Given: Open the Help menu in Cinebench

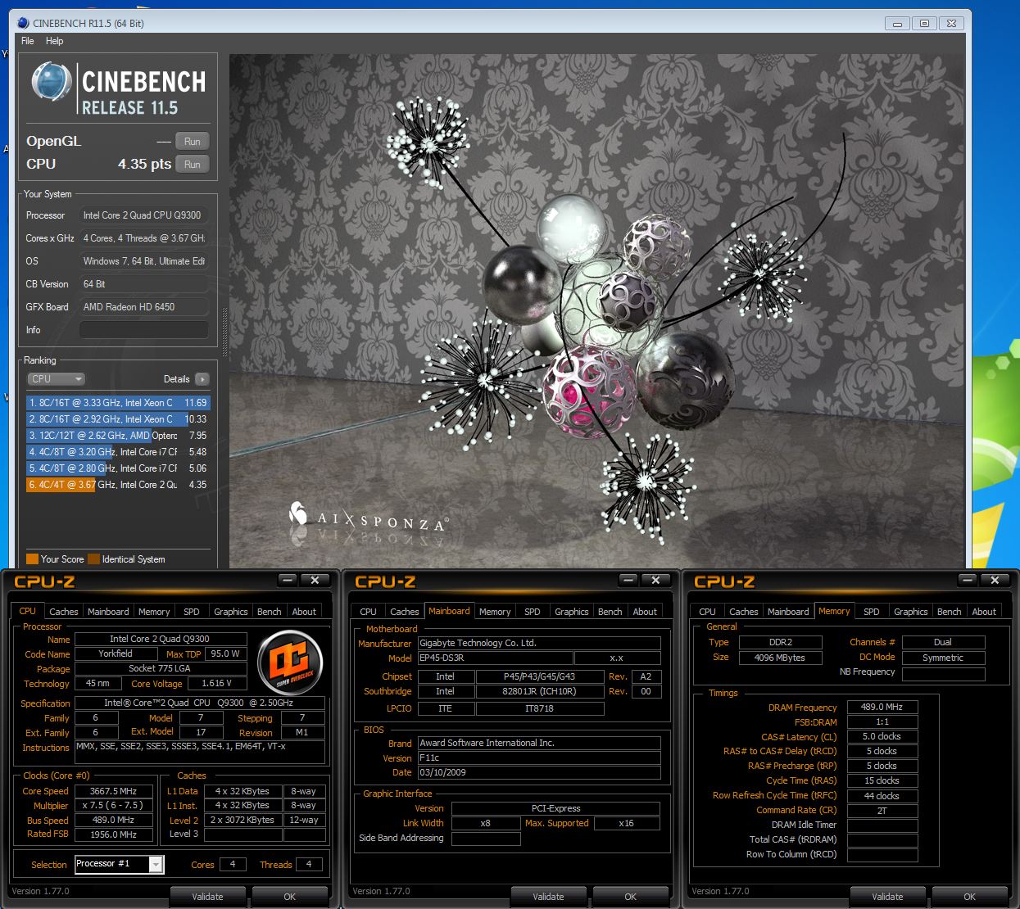Looking at the screenshot, I should click(x=54, y=41).
